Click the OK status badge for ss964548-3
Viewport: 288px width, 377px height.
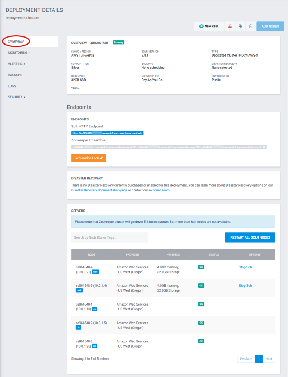[201, 341]
